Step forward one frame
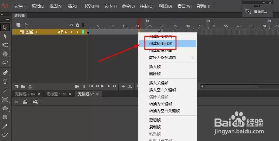The width and height of the screenshot is (279, 141). click(108, 86)
